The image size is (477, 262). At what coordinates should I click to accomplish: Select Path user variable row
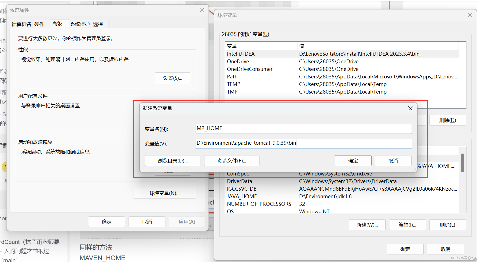(x=342, y=77)
